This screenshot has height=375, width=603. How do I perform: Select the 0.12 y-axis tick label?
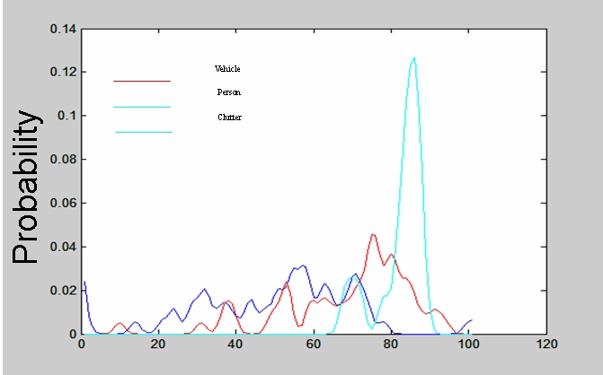click(x=63, y=72)
